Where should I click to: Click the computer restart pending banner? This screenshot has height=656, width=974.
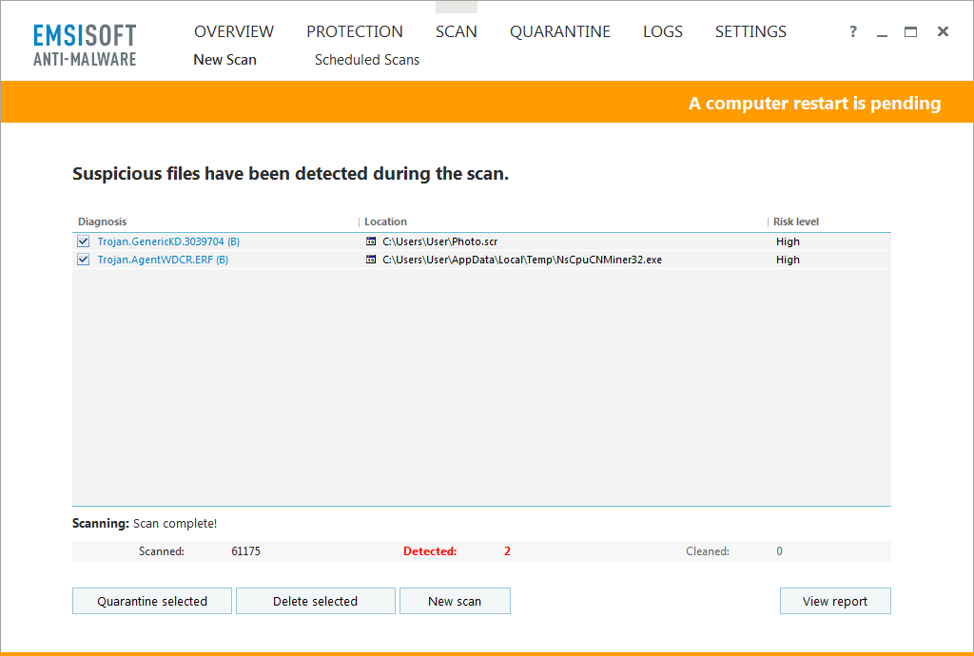coord(487,103)
